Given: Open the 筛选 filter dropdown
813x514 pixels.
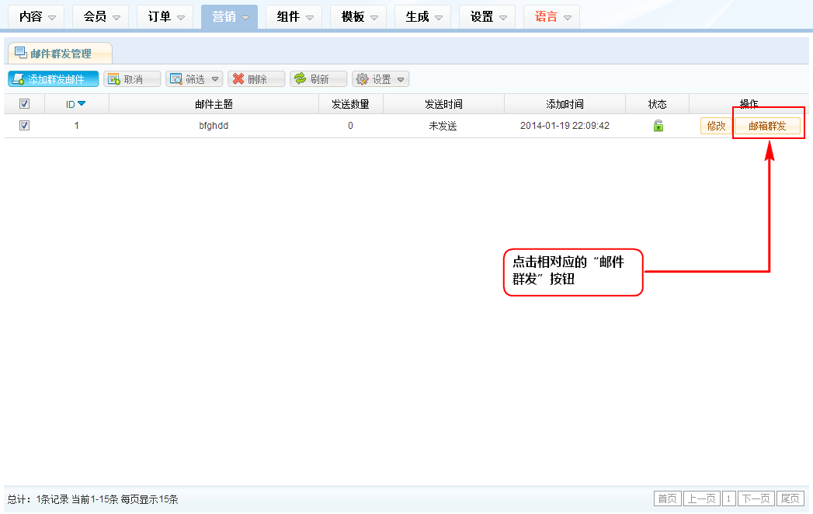Looking at the screenshot, I should pyautogui.click(x=194, y=79).
